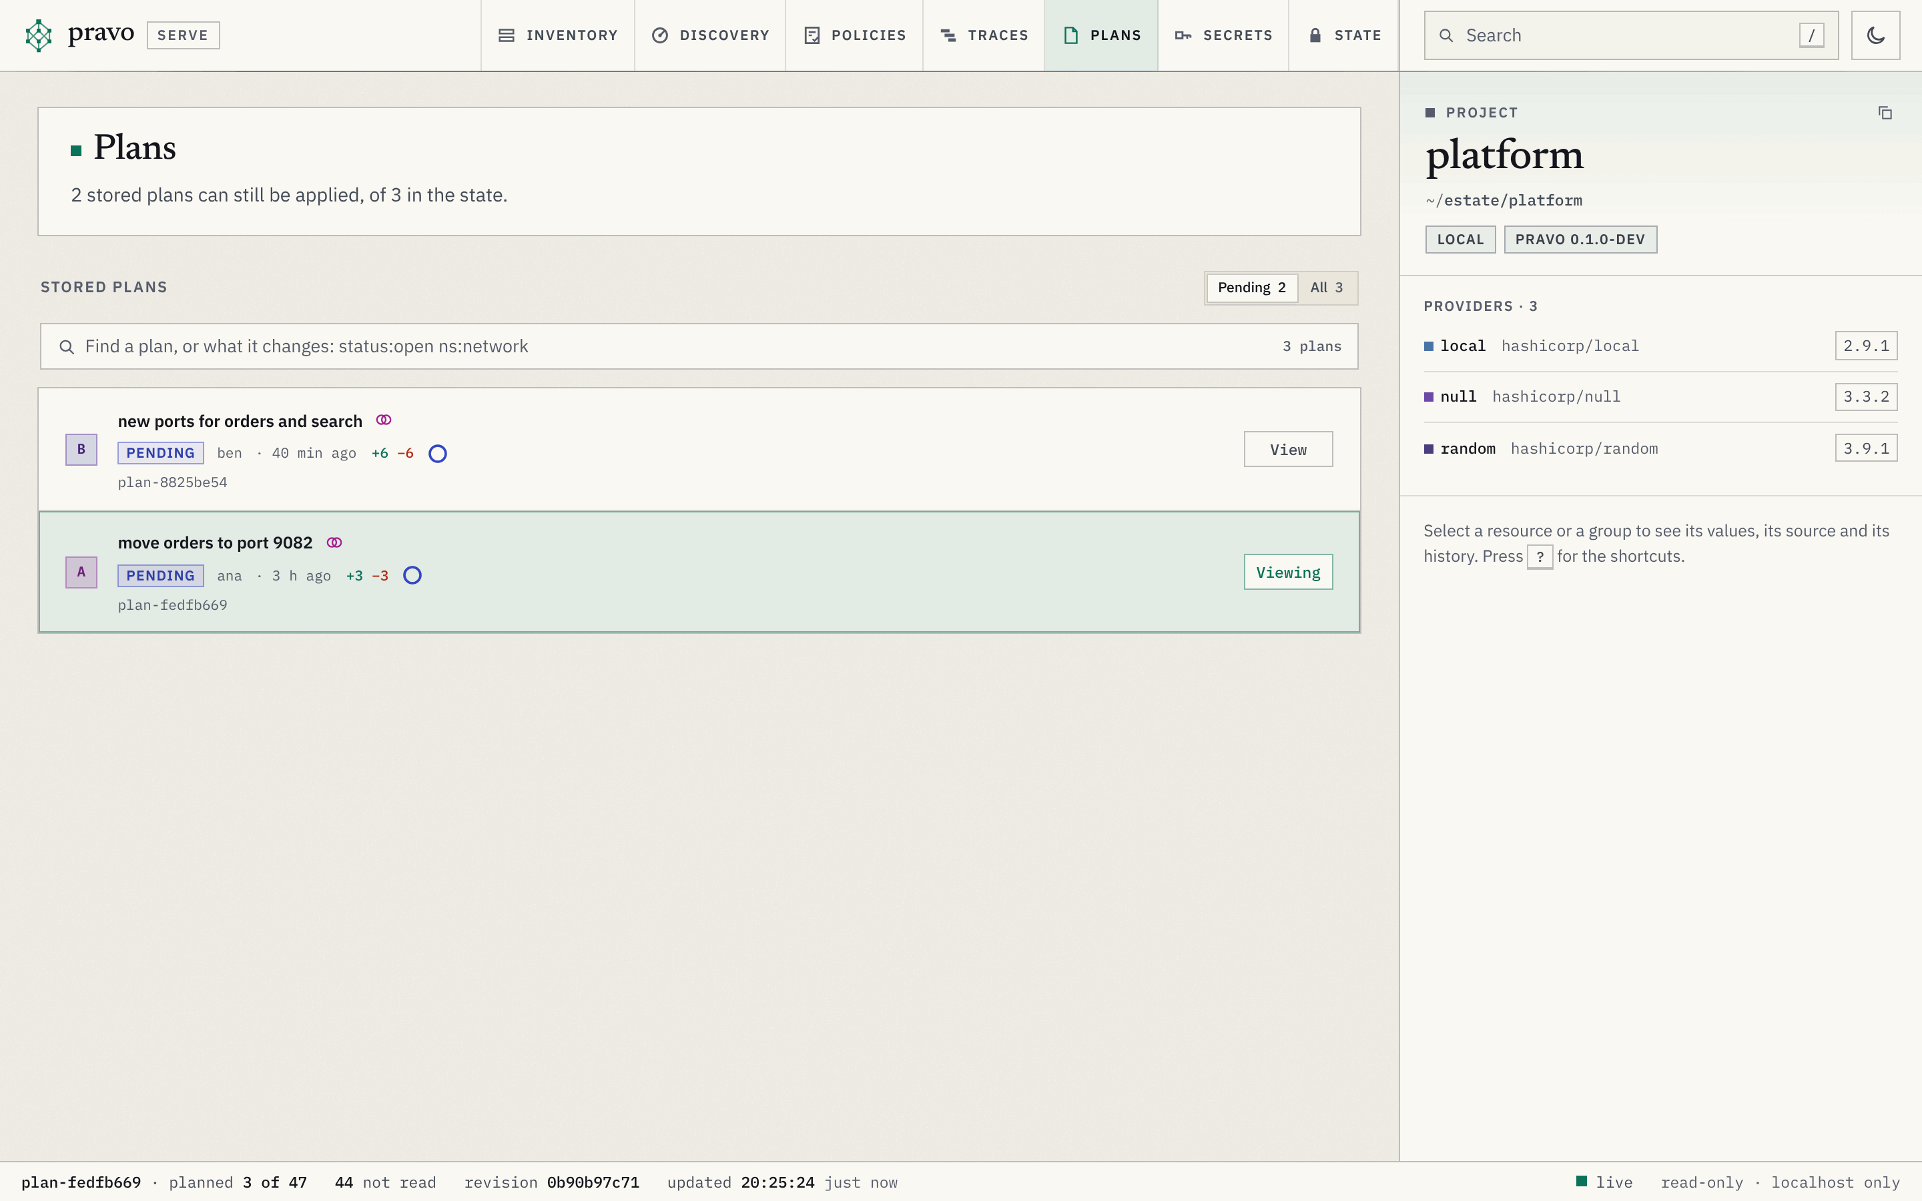Viewport: 1922px width, 1201px height.
Task: Go to the Policies tab
Action: pyautogui.click(x=855, y=36)
